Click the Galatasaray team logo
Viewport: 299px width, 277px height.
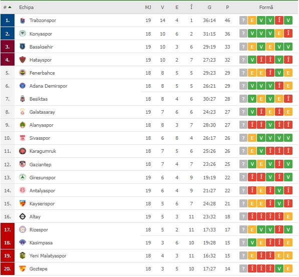click(23, 112)
